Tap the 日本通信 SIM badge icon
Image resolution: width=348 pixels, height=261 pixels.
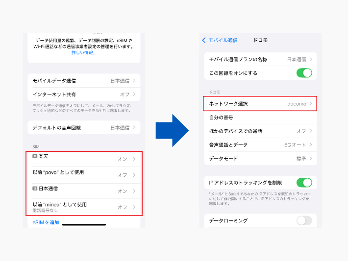click(x=35, y=188)
